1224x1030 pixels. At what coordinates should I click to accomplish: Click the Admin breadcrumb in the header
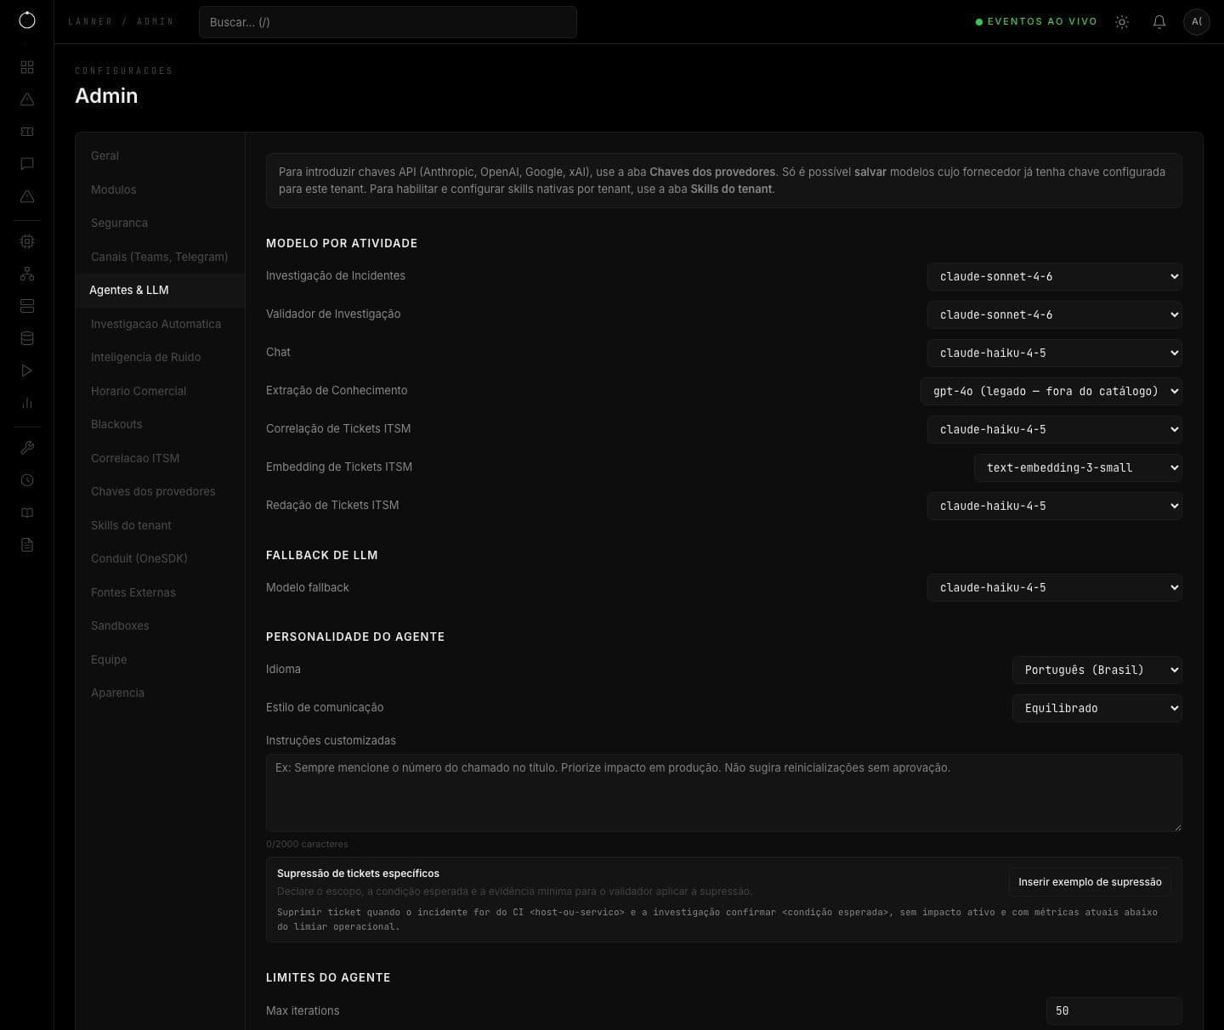pos(155,22)
